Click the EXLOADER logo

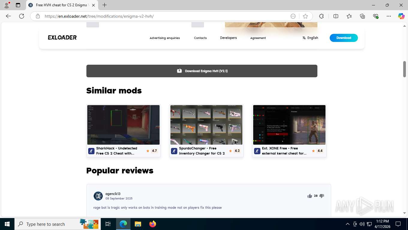pos(62,37)
